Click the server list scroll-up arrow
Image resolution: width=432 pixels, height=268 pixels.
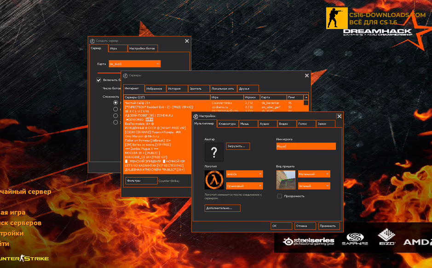[x=306, y=97]
